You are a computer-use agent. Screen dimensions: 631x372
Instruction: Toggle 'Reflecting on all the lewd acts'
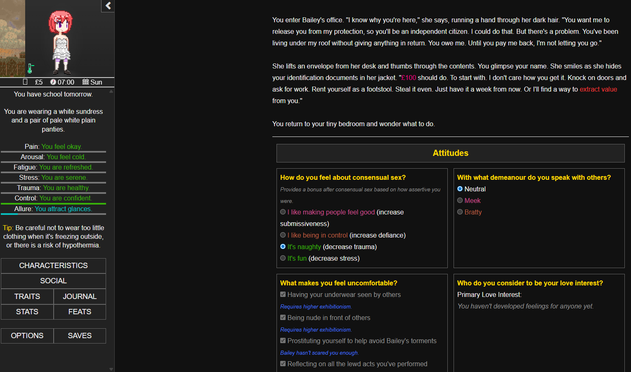(283, 364)
